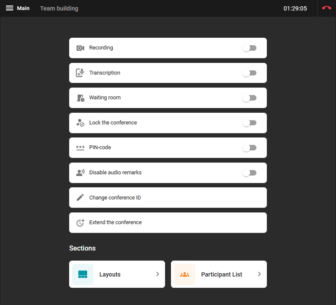
Task: Click the teal Layouts grid icon
Action: 83,274
